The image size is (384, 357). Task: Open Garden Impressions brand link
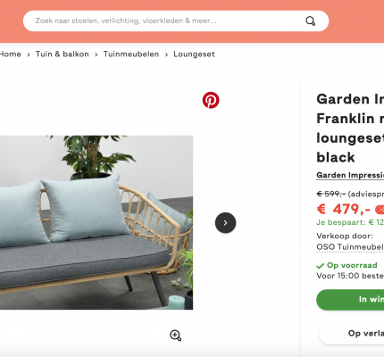pos(350,175)
